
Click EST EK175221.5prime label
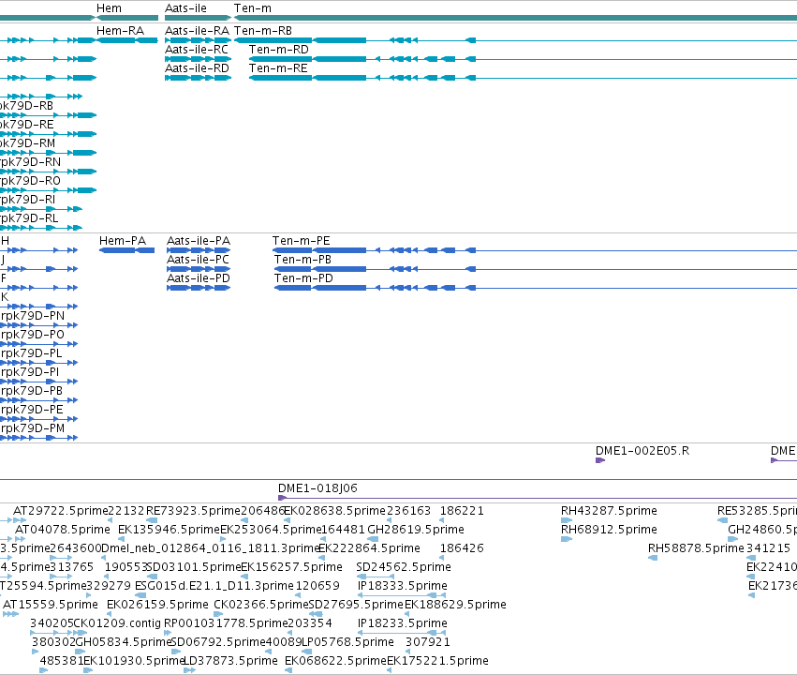[437, 661]
